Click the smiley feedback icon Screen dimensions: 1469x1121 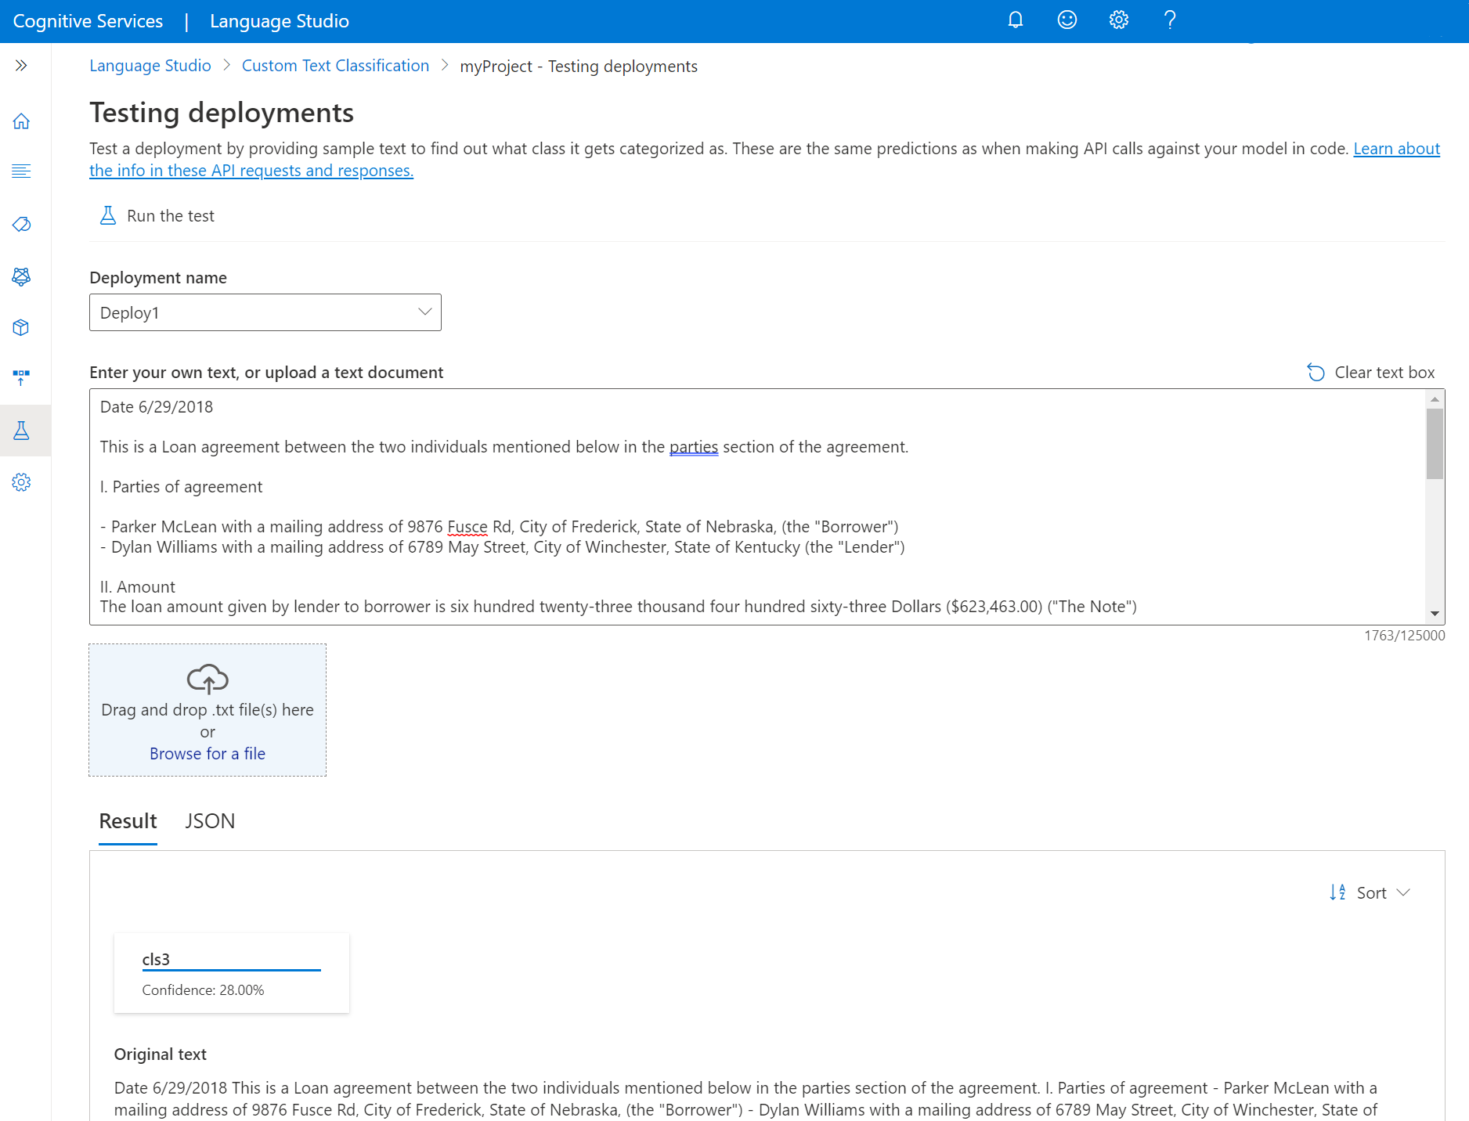[x=1067, y=20]
